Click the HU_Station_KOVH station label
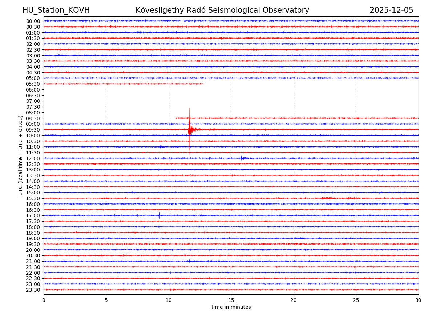Viewport: 436px width, 327px height. pyautogui.click(x=56, y=10)
